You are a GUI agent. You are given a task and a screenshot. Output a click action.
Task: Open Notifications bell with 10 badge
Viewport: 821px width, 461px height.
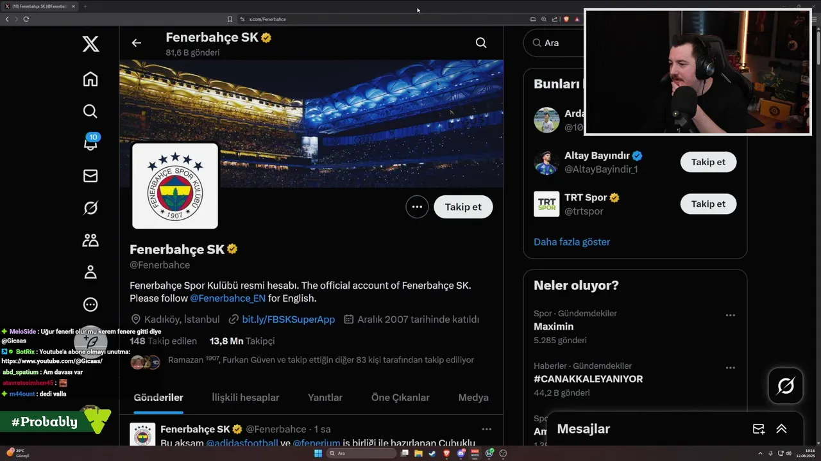coord(90,143)
